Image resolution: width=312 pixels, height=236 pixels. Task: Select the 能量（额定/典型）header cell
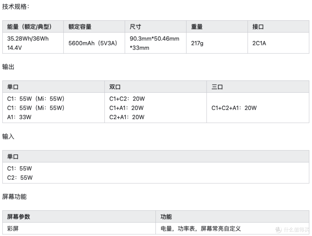tap(33, 27)
